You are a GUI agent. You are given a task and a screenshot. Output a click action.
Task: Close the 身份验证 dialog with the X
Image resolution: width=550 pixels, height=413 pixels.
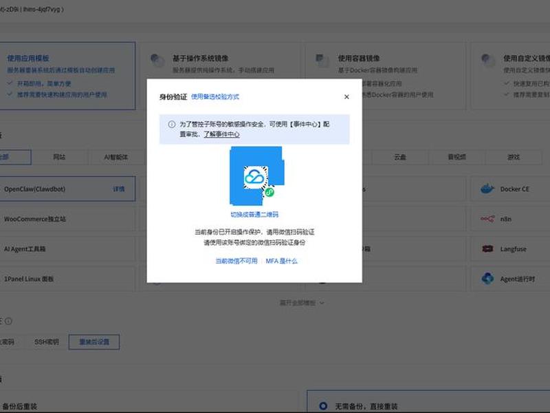coord(346,96)
